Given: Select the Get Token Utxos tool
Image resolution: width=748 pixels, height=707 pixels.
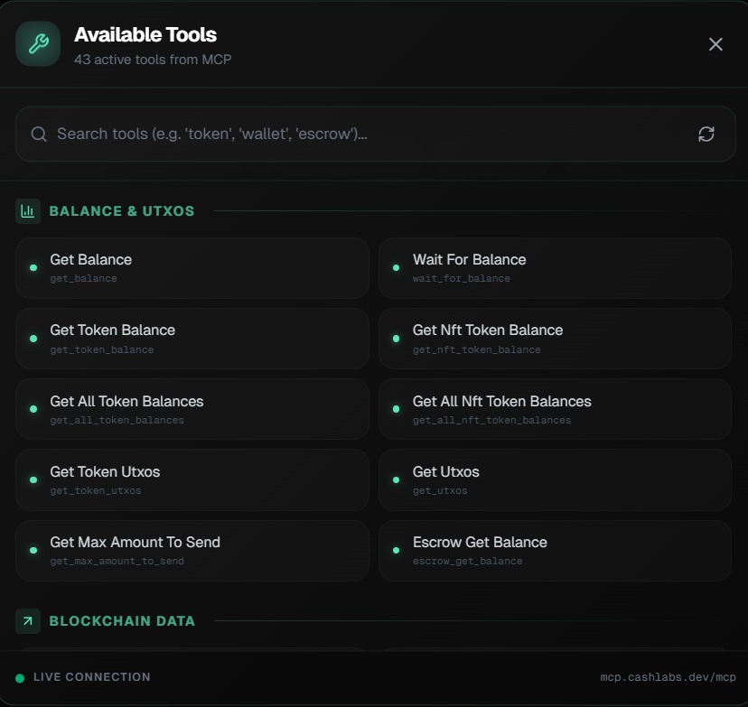Looking at the screenshot, I should (x=192, y=479).
